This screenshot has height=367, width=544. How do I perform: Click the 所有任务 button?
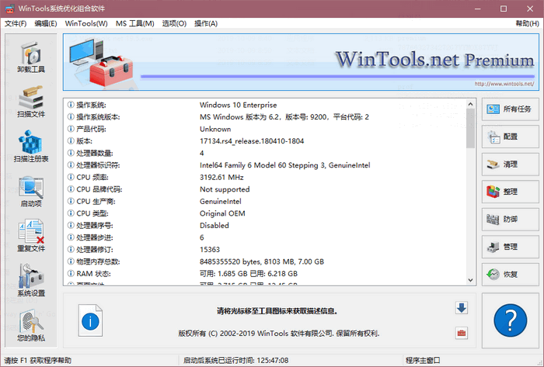coord(510,109)
